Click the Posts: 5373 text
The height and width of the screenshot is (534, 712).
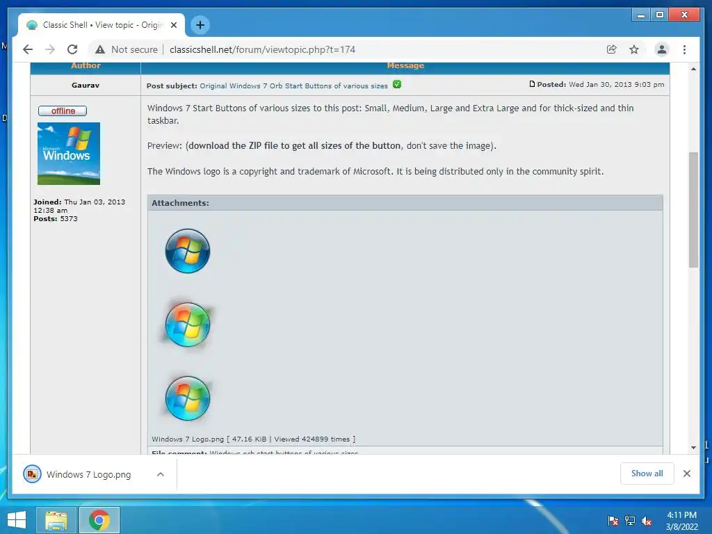[56, 219]
